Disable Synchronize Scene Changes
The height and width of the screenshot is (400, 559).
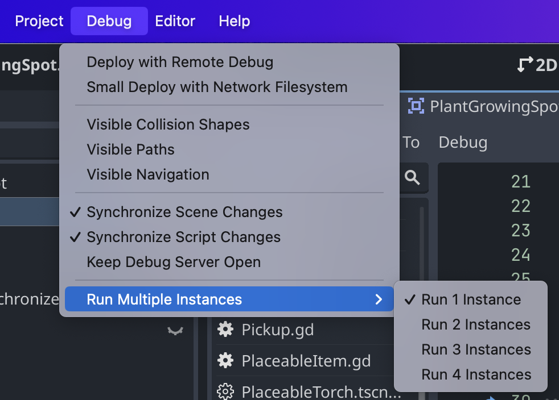click(x=184, y=212)
